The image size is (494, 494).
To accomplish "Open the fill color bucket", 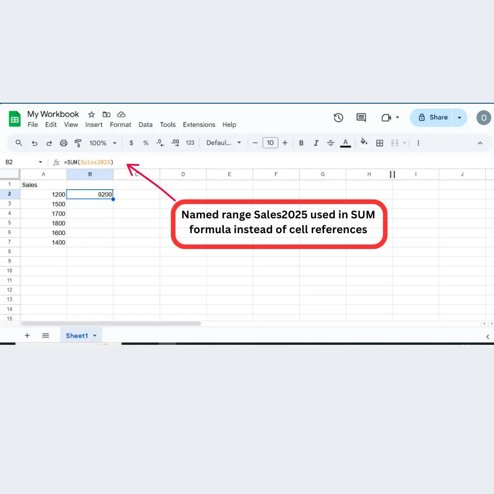I will [x=364, y=142].
